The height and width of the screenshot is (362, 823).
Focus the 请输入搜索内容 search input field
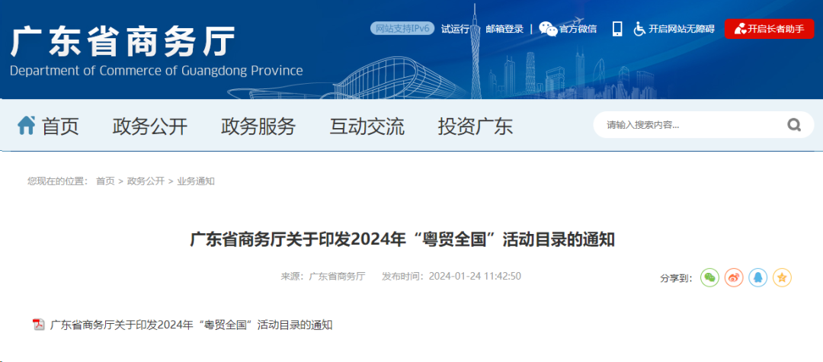pyautogui.click(x=686, y=125)
